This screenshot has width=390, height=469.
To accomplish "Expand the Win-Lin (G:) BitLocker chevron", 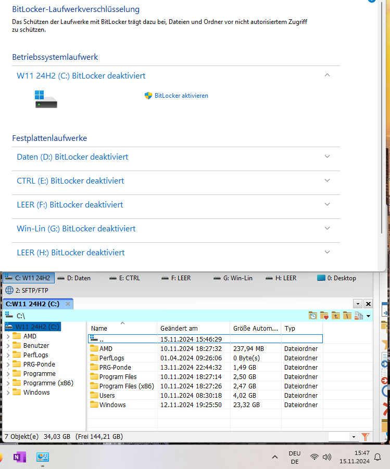I will (x=327, y=228).
